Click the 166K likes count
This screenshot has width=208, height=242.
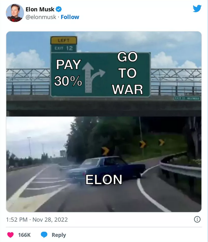(x=24, y=235)
